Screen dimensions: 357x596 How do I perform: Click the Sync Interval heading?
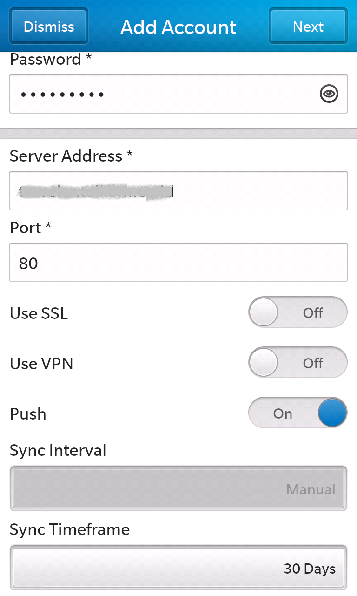tap(58, 450)
